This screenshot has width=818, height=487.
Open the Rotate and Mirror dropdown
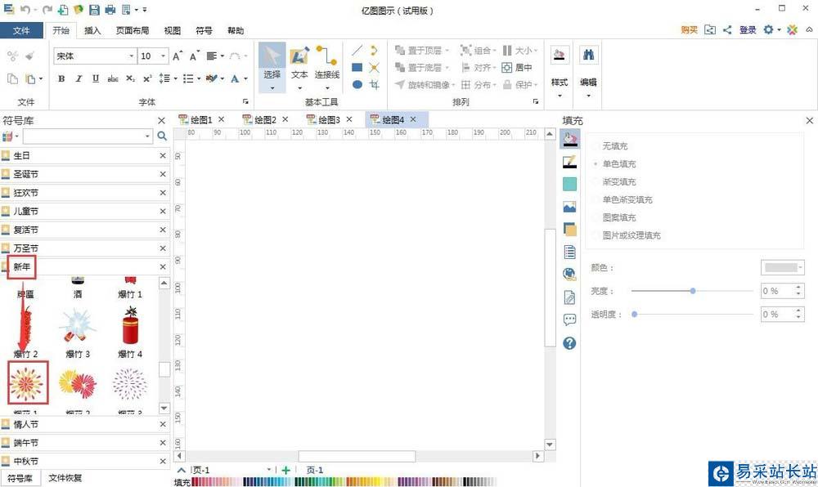click(x=453, y=85)
